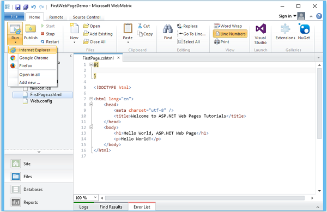Collapse the @{ code block on line 1

tap(91, 64)
